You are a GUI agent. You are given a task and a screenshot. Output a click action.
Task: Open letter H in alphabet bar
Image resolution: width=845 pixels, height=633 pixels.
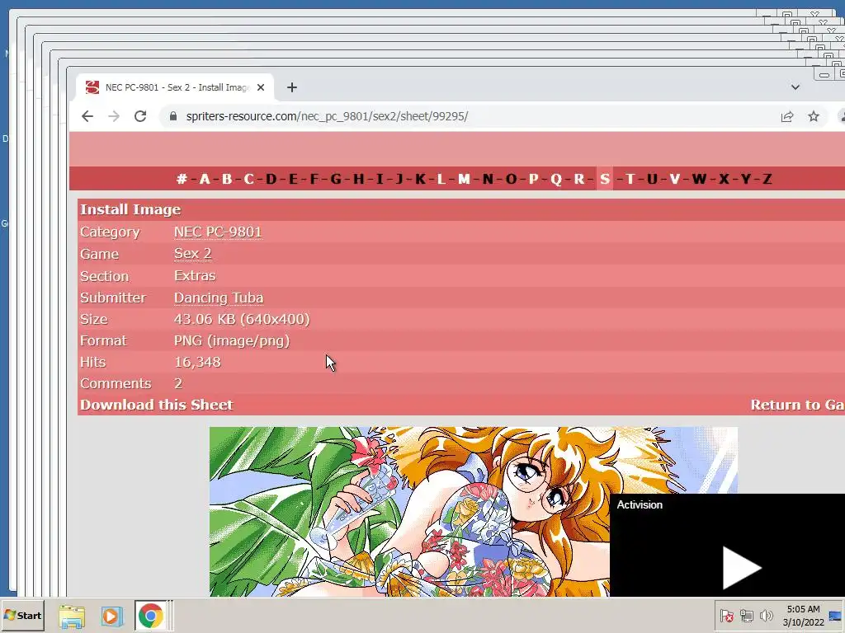click(x=358, y=179)
